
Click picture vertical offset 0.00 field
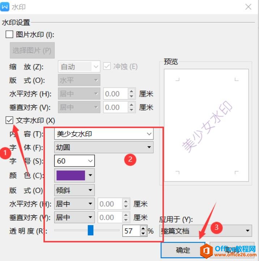coord(116,107)
